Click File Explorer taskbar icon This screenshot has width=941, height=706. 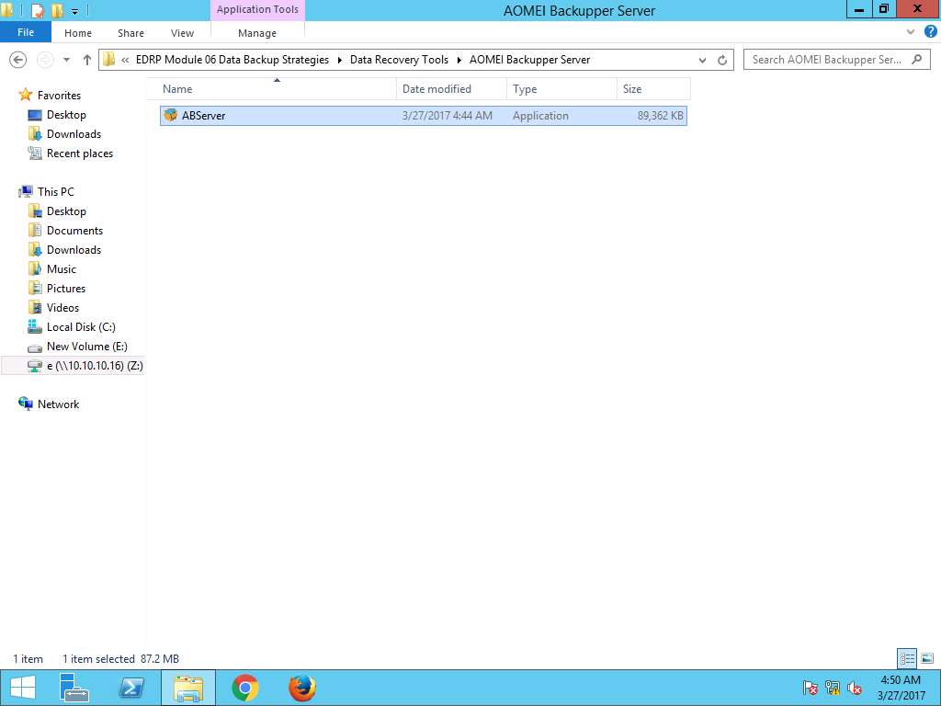[188, 688]
